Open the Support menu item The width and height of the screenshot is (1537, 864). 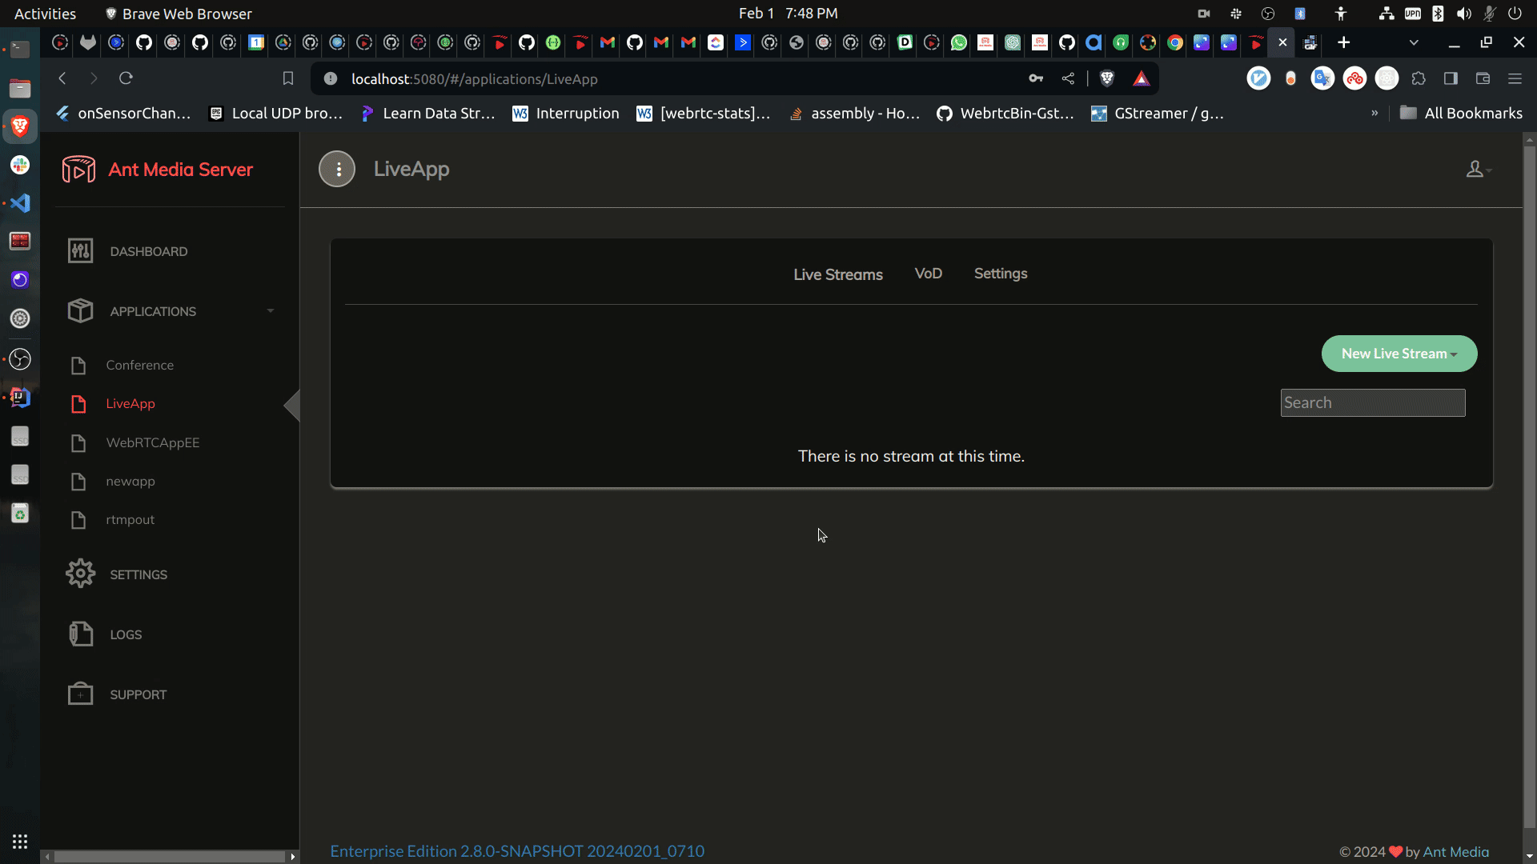click(x=138, y=694)
